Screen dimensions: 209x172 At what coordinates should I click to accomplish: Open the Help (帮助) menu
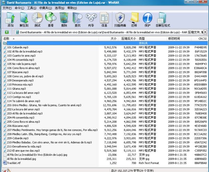tap(72, 8)
